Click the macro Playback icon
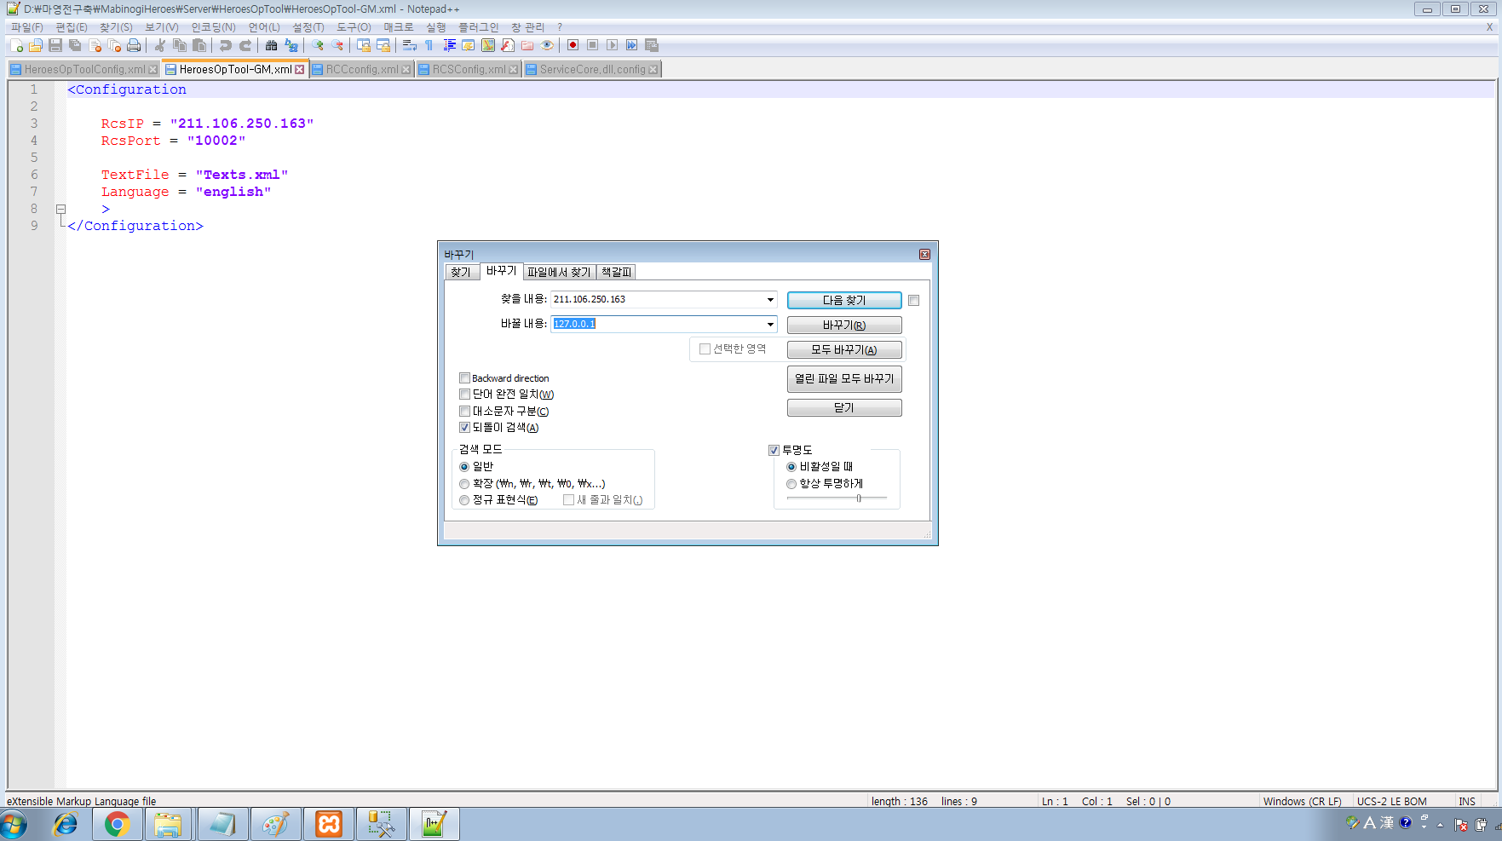This screenshot has width=1502, height=841. (613, 45)
